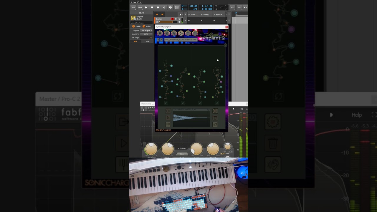Open the Pro-C 2 Clean style selector
The width and height of the screenshot is (377, 212).
182,154
